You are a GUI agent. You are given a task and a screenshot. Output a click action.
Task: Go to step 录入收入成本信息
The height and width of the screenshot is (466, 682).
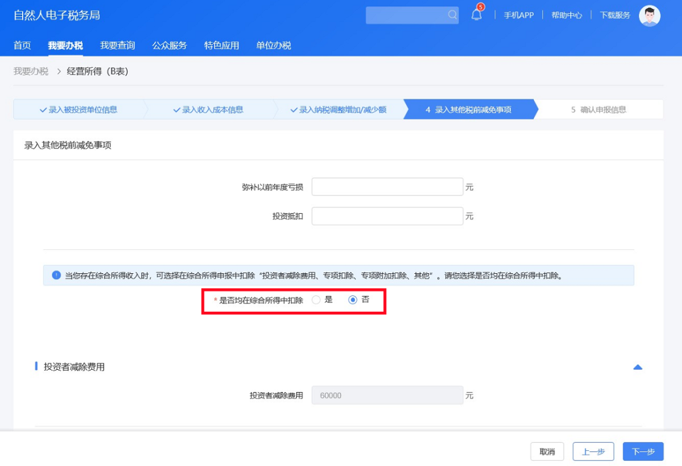point(208,110)
